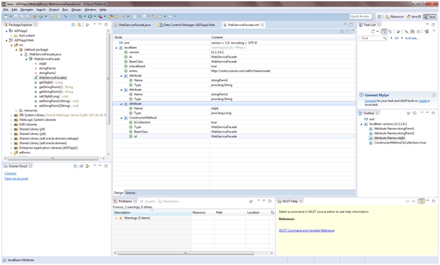
Task: Switch to the Resource perspective
Action: point(394,16)
